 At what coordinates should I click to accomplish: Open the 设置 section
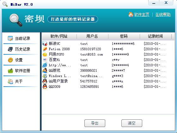pos(21,60)
